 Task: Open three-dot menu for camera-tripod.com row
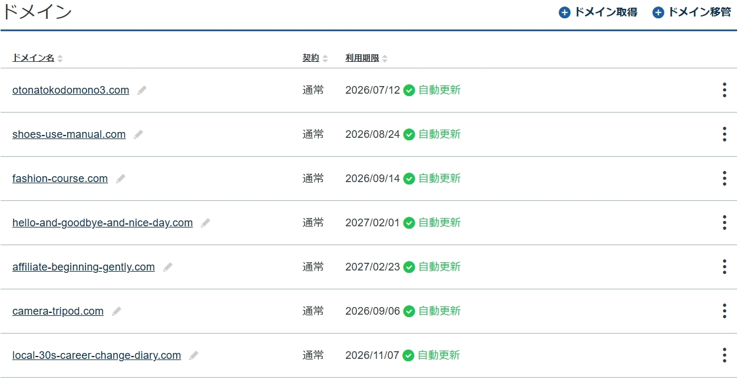(x=724, y=311)
